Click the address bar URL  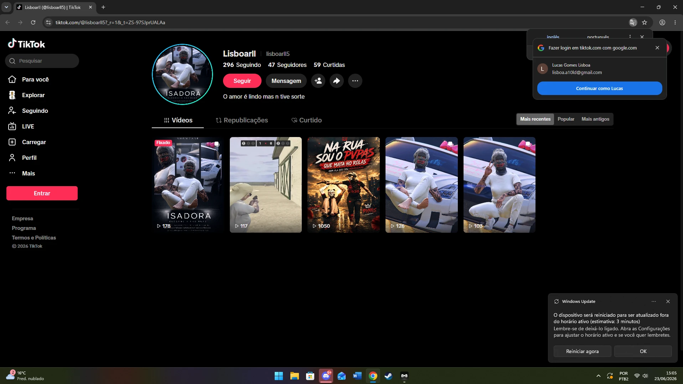coord(110,22)
